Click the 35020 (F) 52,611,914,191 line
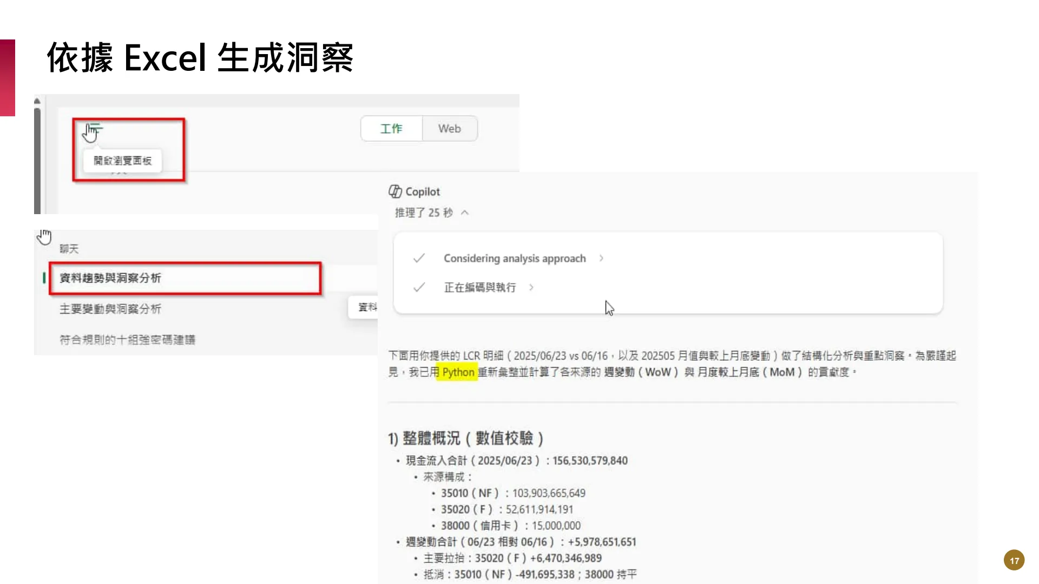 pos(507,509)
